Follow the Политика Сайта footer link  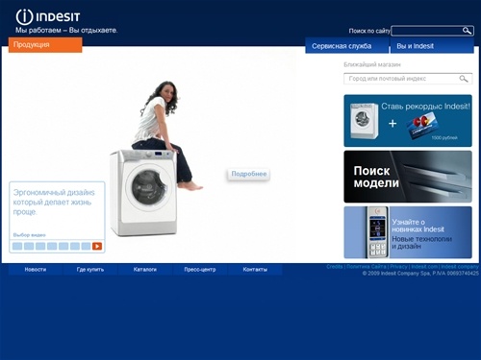point(367,267)
